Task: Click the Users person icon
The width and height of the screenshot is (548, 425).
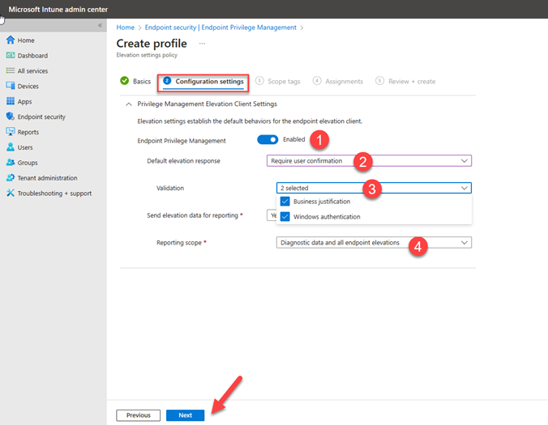Action: tap(11, 147)
